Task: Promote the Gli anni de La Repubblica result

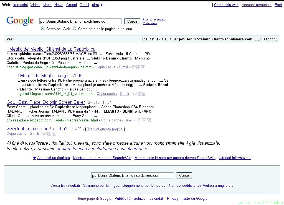Action: (x=138, y=67)
